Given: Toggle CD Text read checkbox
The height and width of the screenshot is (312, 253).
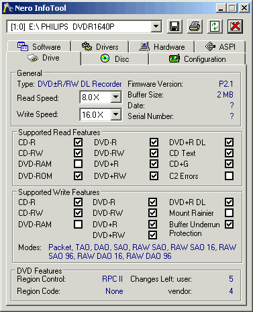Looking at the screenshot, I should pyautogui.click(x=229, y=153).
